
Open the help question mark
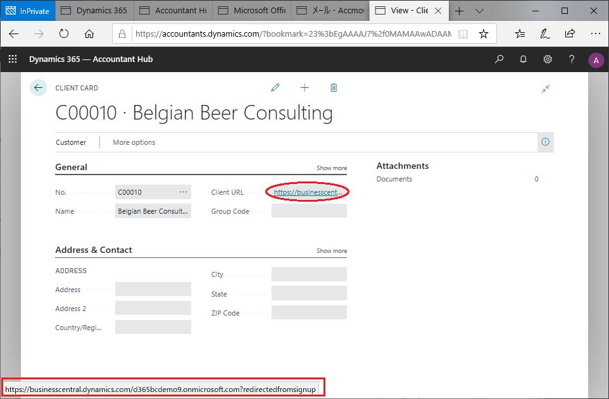click(571, 59)
